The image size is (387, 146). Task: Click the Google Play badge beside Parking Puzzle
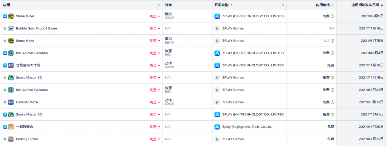click(x=5, y=139)
